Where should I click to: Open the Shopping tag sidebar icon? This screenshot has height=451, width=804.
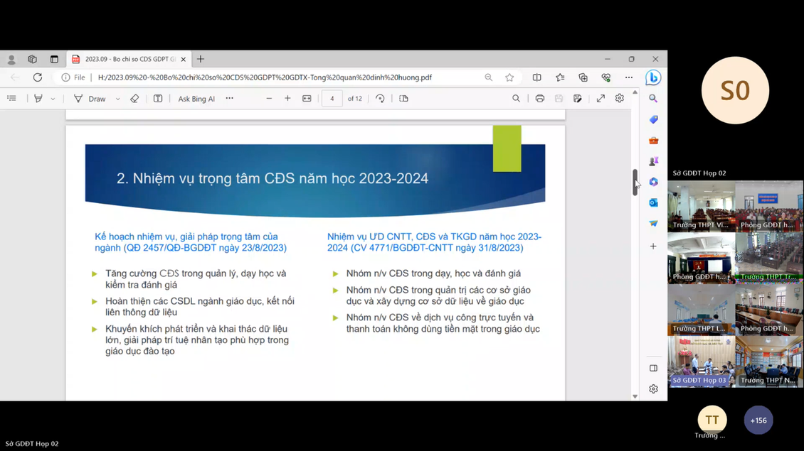[x=653, y=119]
